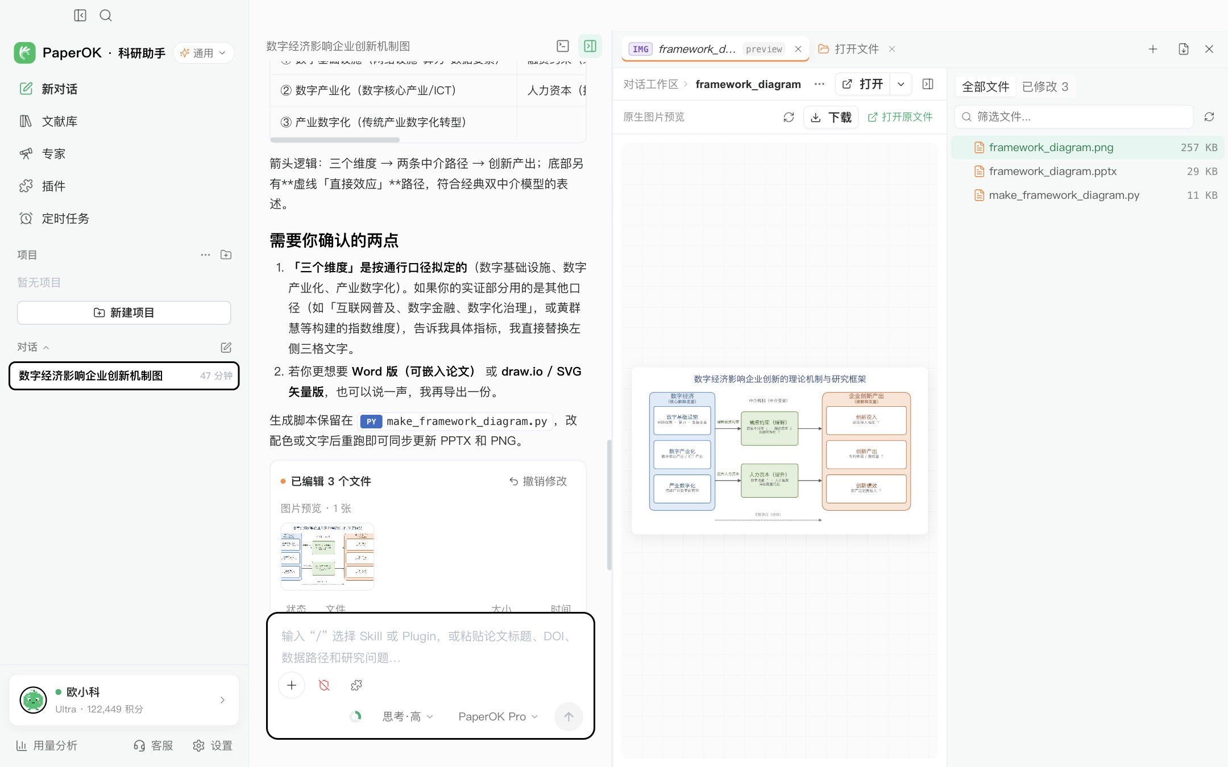Select framework_diagram.pptx in file list

point(1088,171)
